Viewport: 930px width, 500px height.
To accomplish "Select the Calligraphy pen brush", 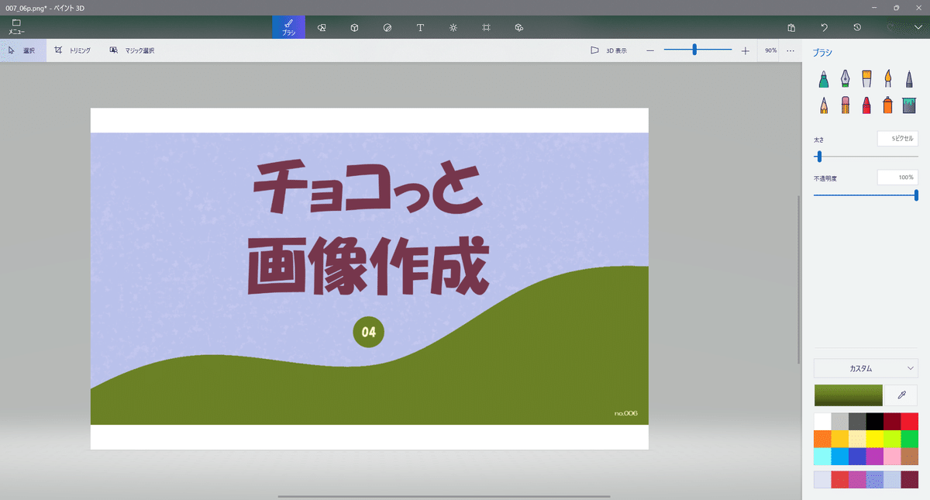I will click(x=846, y=78).
